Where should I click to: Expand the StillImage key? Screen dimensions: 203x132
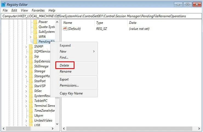tap(26, 67)
